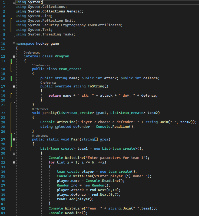Click the penalty method name
The image size is (199, 216).
49,113
